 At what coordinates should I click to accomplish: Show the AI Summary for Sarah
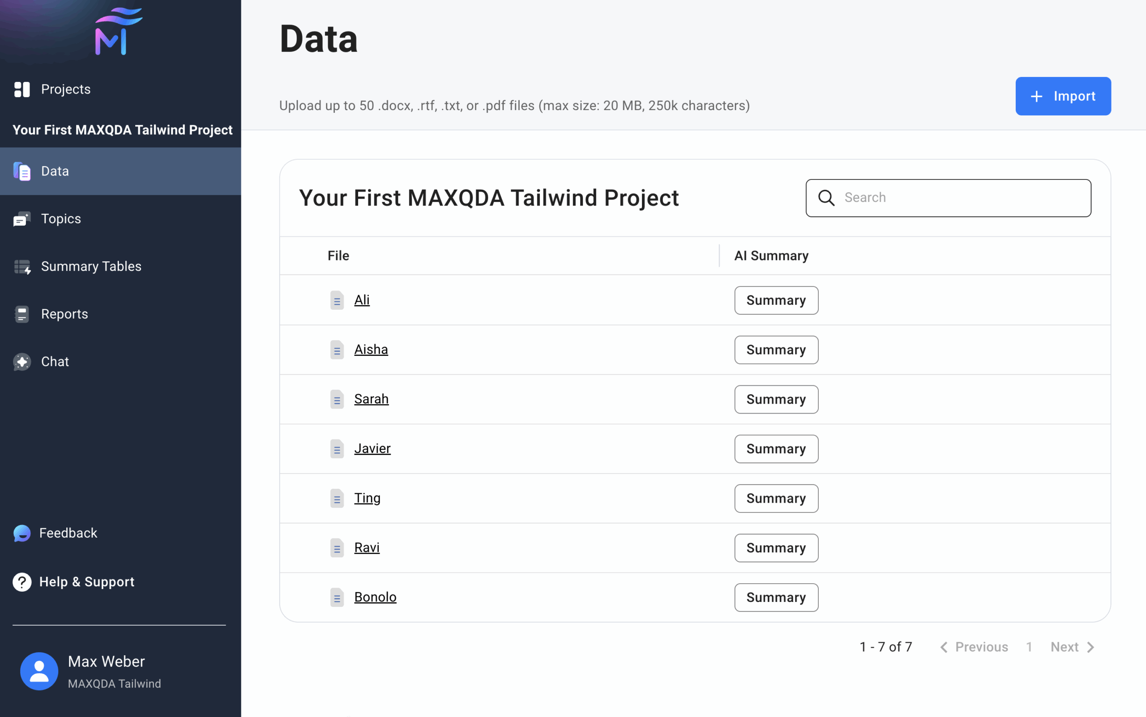tap(776, 399)
